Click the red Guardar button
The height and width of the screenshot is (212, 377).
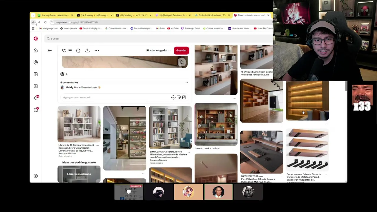(181, 50)
